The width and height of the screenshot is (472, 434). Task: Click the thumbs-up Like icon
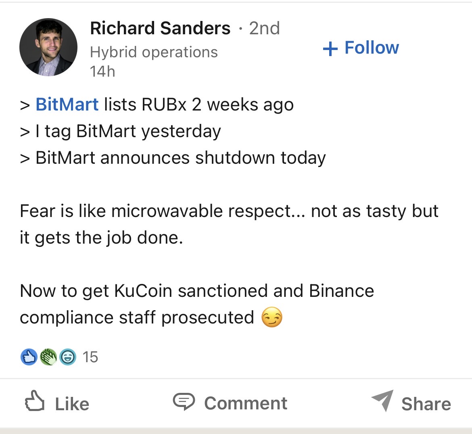35,401
